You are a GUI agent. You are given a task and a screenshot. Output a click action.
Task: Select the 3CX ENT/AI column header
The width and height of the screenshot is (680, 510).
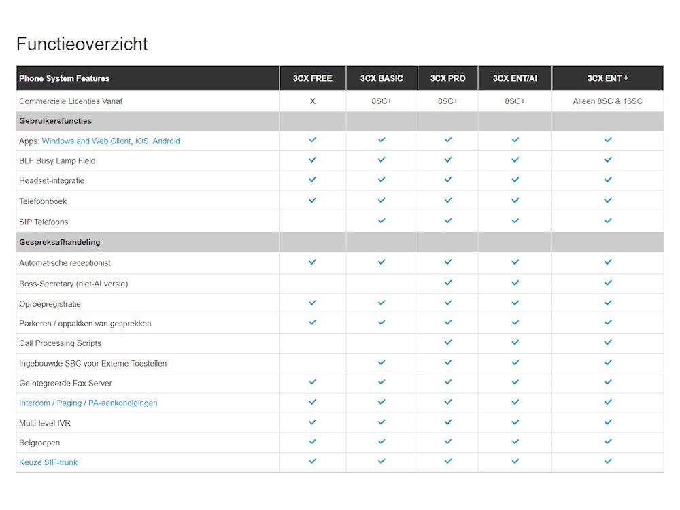[x=515, y=78]
